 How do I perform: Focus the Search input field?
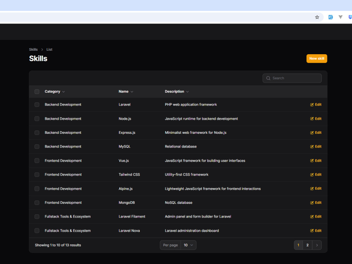coord(292,78)
